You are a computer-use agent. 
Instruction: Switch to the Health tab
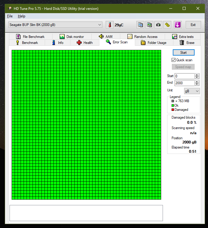pyautogui.click(x=85, y=43)
